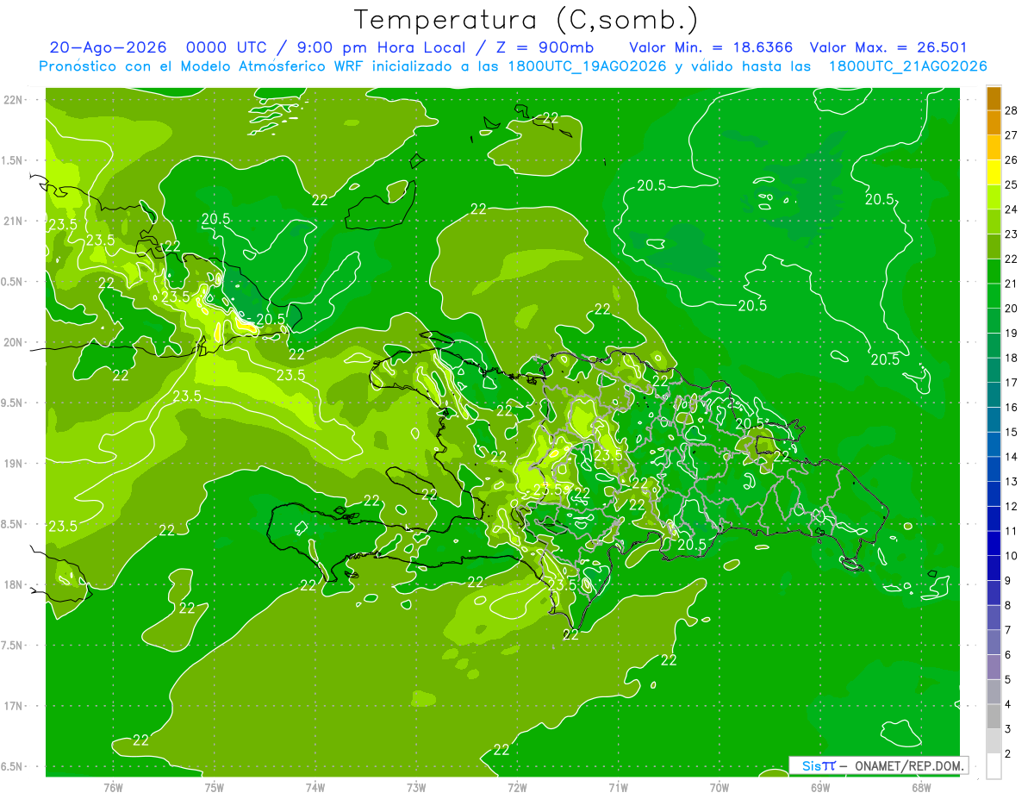
Task: Select the "1800UTC_21AGO2026" valid-until timestamp
Action: (x=907, y=66)
